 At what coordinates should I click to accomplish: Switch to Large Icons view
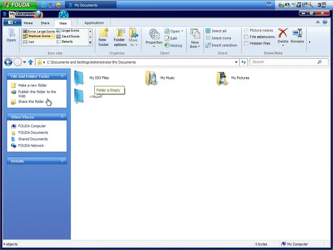coord(68,31)
